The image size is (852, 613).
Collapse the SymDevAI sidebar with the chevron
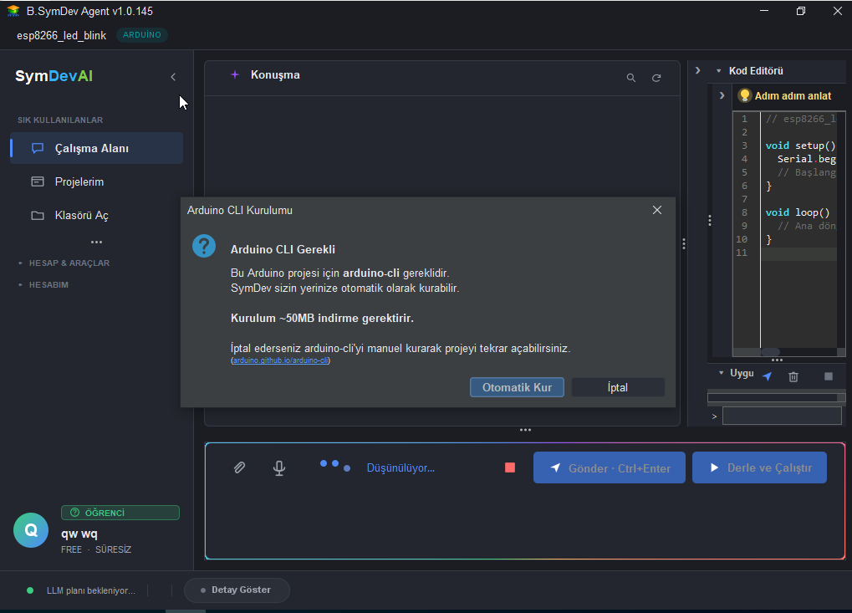(173, 77)
